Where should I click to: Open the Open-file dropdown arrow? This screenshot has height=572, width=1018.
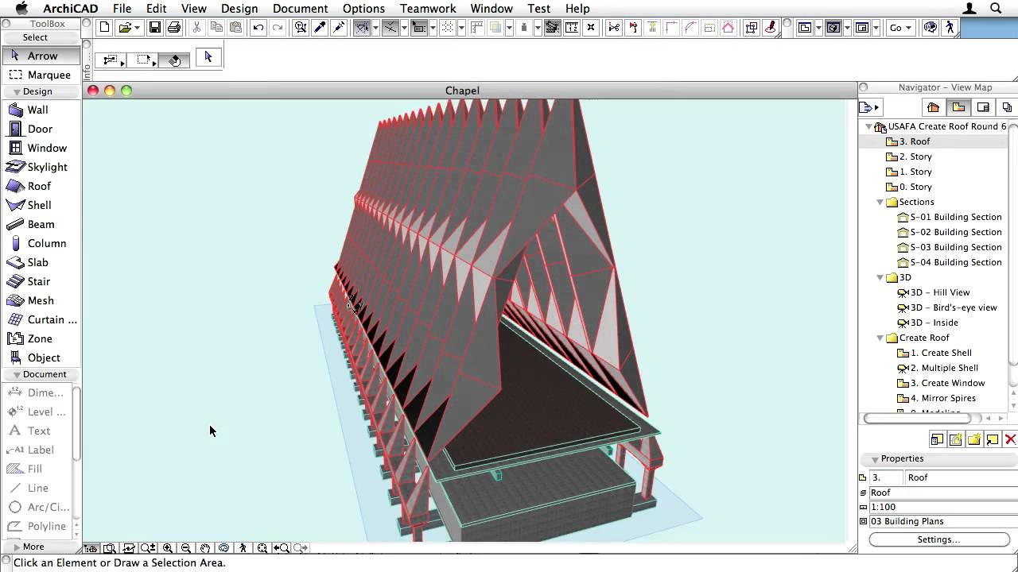click(x=138, y=28)
